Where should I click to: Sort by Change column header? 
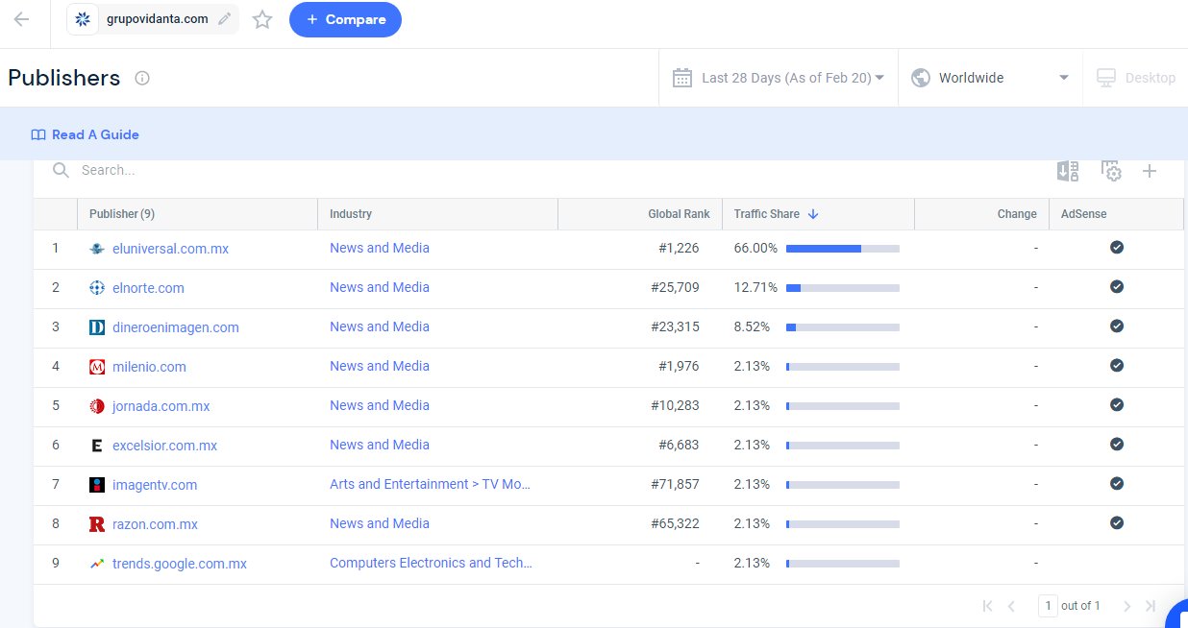point(981,214)
